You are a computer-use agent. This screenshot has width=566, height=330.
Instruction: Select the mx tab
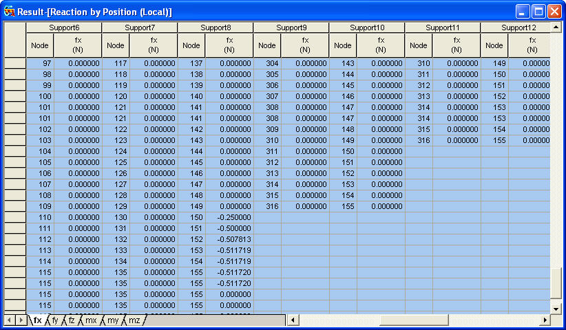(91, 320)
